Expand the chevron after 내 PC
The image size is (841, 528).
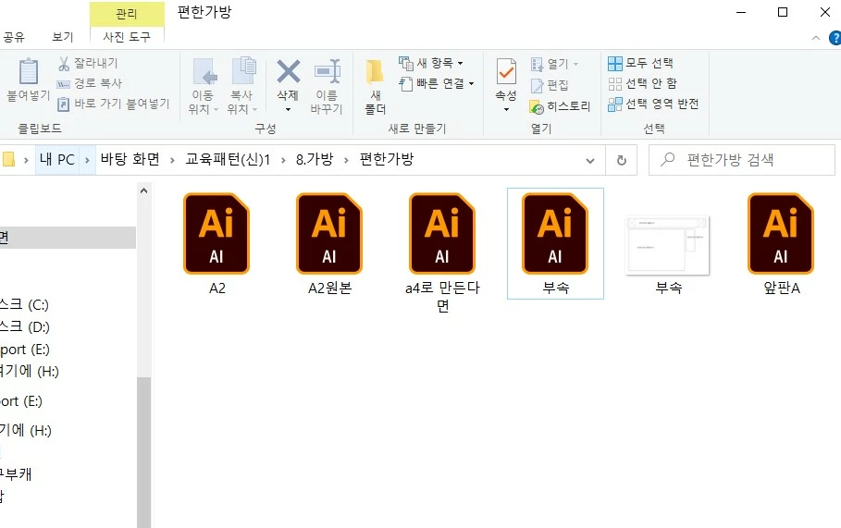tap(87, 159)
